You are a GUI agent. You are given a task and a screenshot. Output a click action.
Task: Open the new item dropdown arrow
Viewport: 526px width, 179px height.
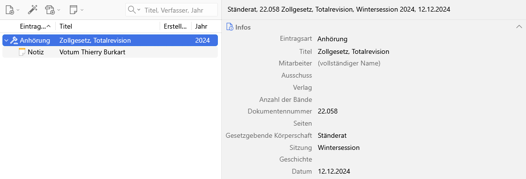coord(18,10)
